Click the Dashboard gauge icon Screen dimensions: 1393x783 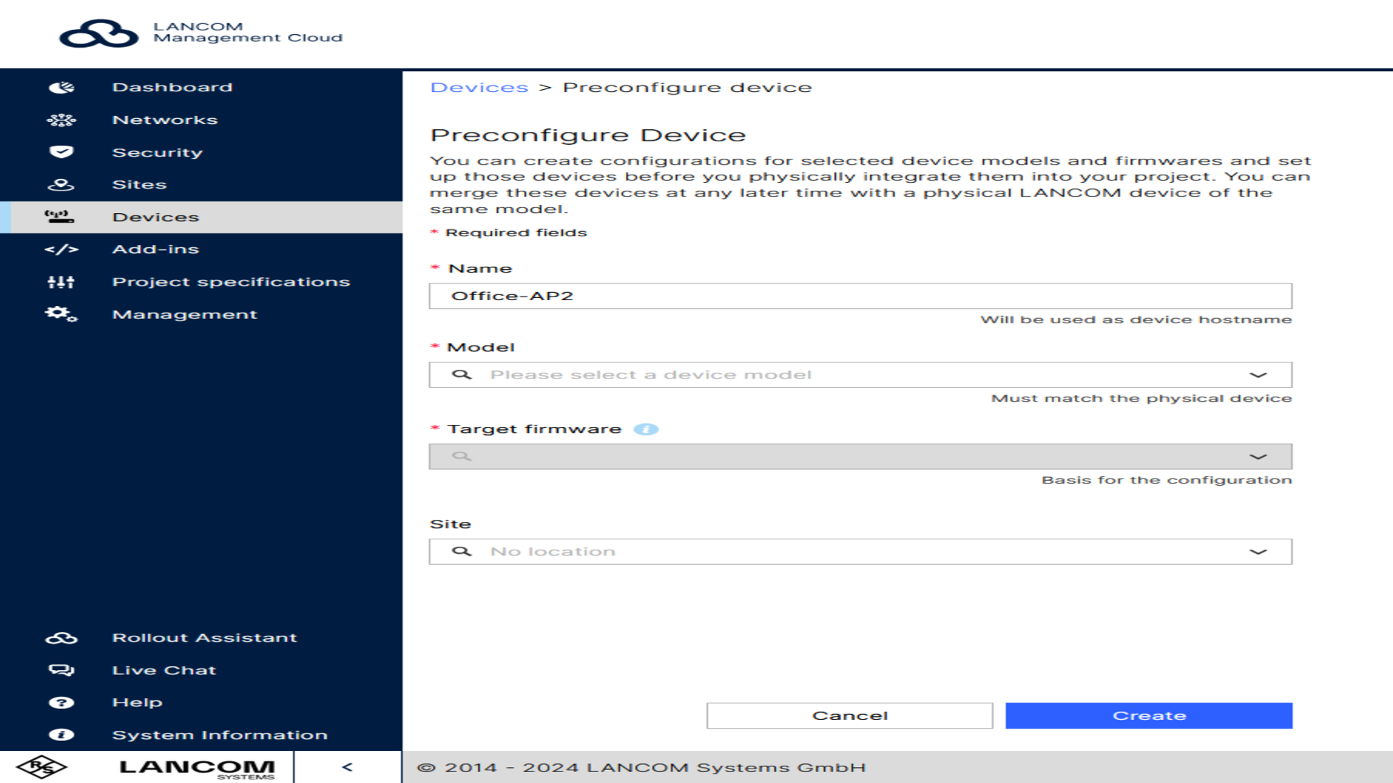pyautogui.click(x=61, y=88)
